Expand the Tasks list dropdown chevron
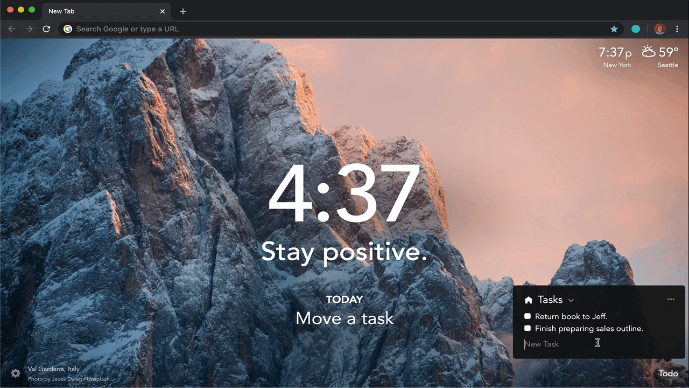689x388 pixels. (571, 301)
